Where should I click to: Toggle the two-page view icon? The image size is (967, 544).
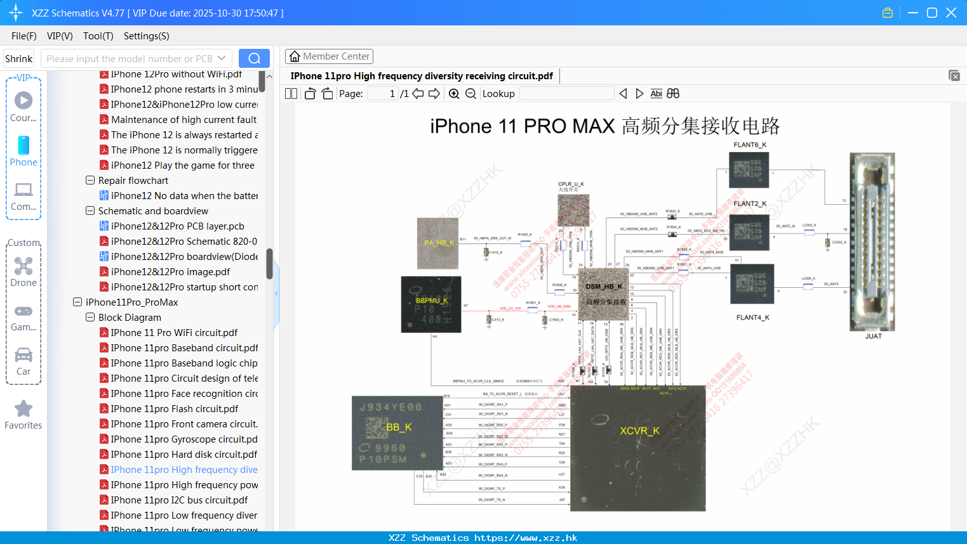click(x=291, y=94)
